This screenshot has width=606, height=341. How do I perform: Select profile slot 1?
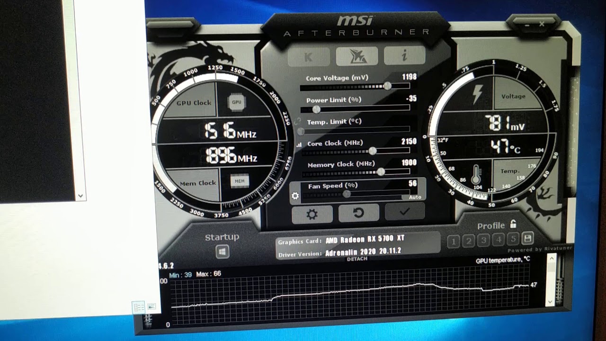click(x=453, y=242)
